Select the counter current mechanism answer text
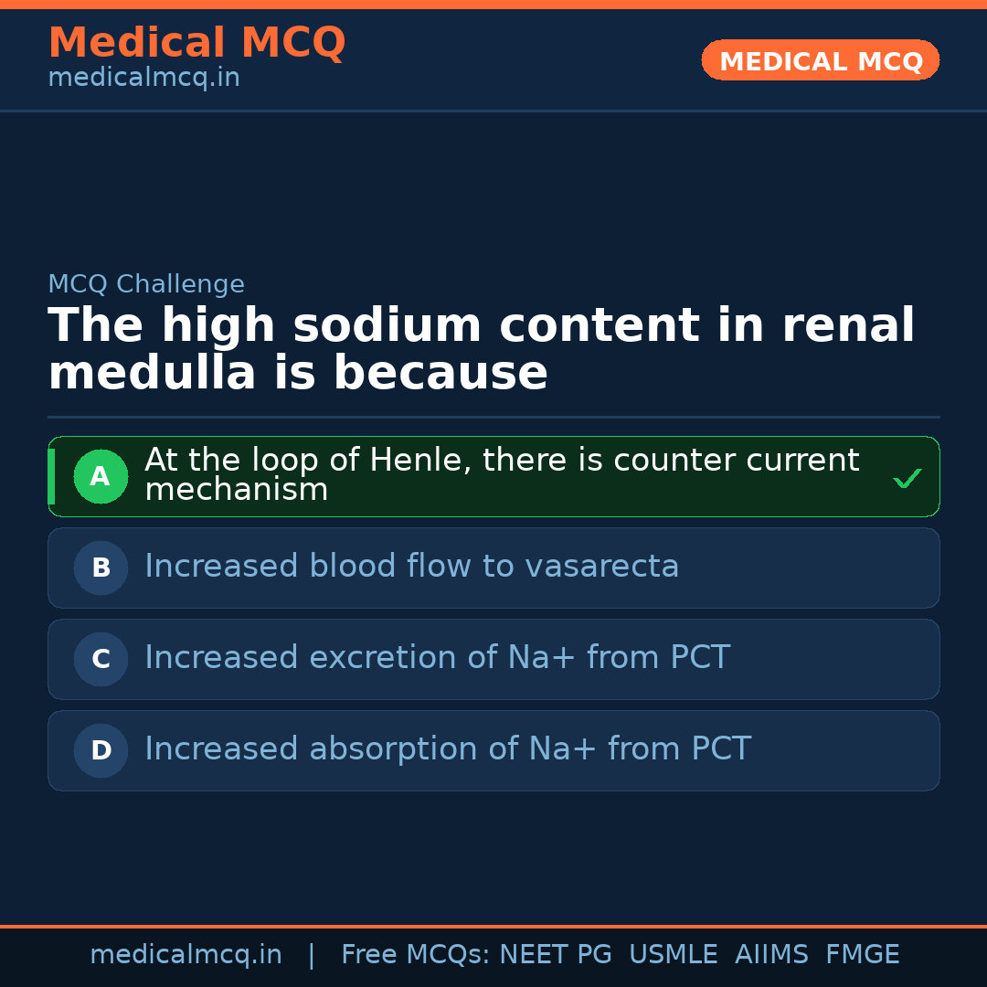Screen dimensions: 987x987 point(501,475)
